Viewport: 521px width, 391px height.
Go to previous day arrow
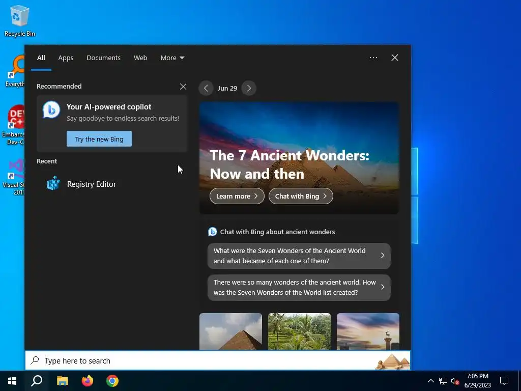[x=206, y=88]
